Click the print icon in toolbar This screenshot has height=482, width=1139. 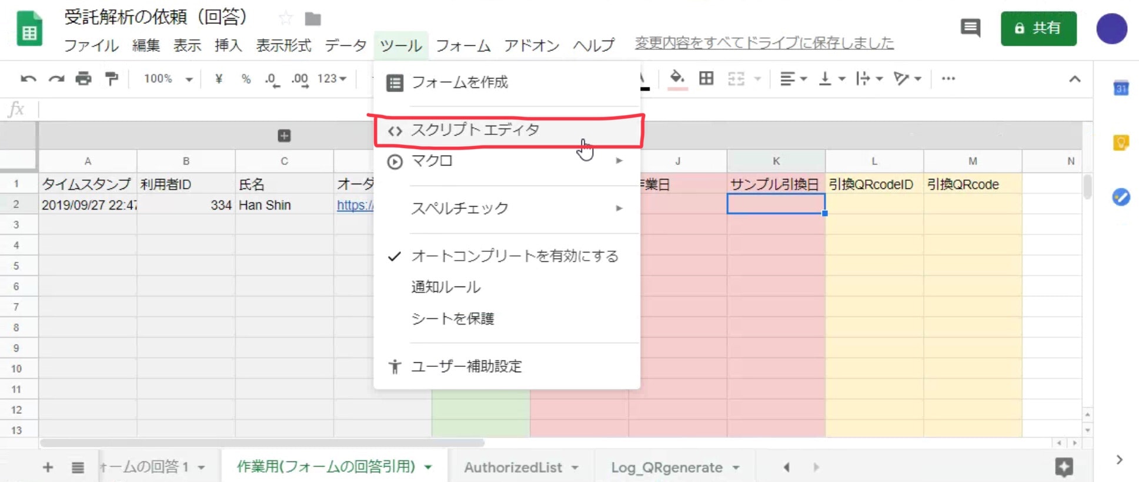83,78
